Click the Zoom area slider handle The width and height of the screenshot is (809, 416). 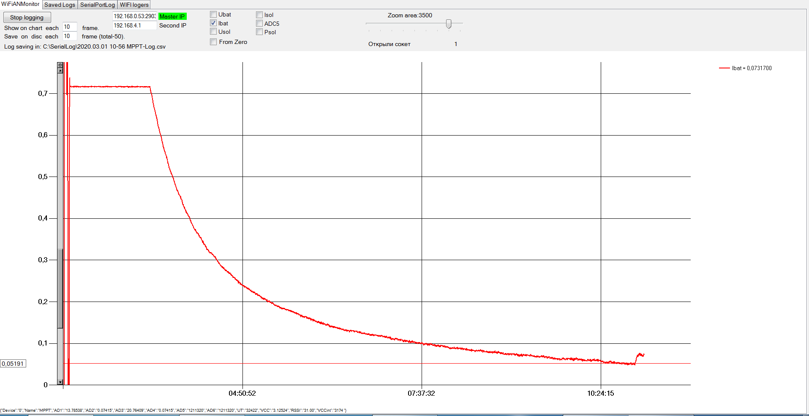click(449, 24)
